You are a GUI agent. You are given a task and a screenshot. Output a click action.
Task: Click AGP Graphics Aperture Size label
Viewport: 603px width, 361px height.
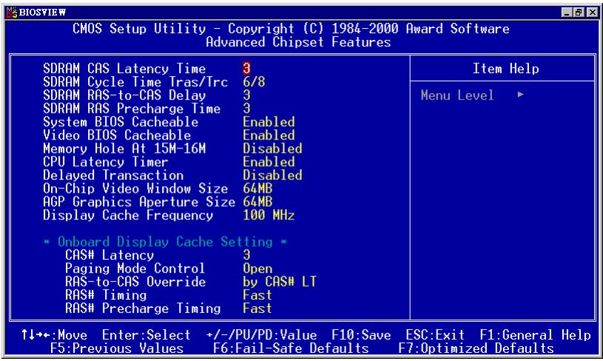pos(139,202)
